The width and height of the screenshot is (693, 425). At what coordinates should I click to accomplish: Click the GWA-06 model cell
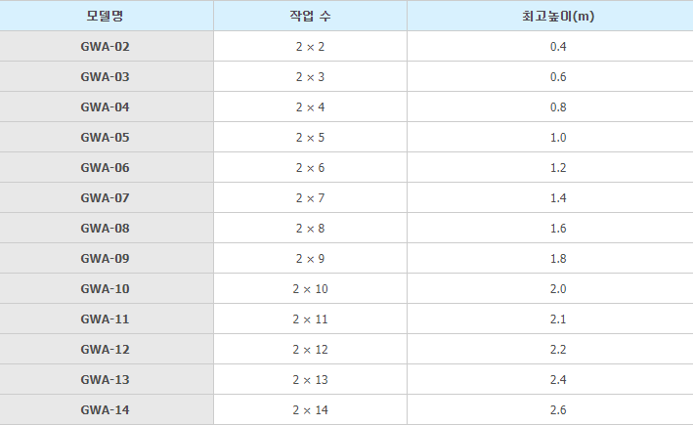(x=105, y=168)
